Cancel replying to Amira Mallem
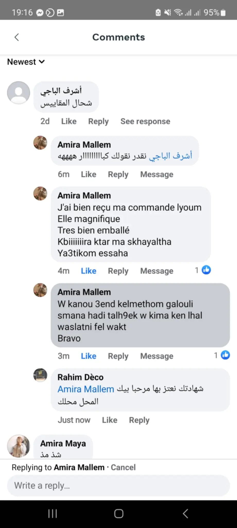 123,467
